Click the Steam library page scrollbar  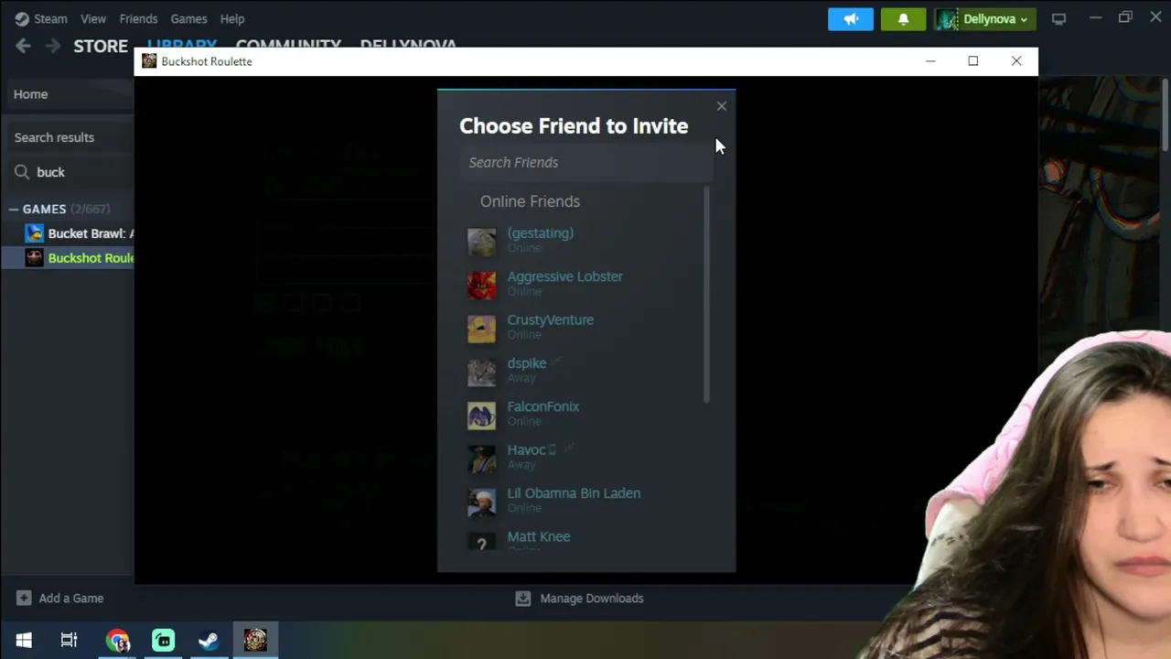coord(1165,114)
